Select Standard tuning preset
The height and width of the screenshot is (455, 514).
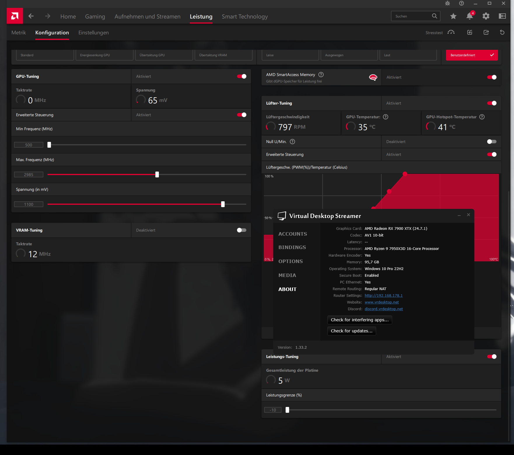click(x=45, y=55)
